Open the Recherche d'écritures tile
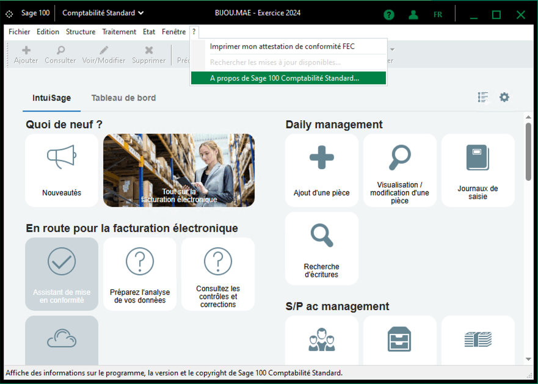The height and width of the screenshot is (384, 538). coord(322,248)
